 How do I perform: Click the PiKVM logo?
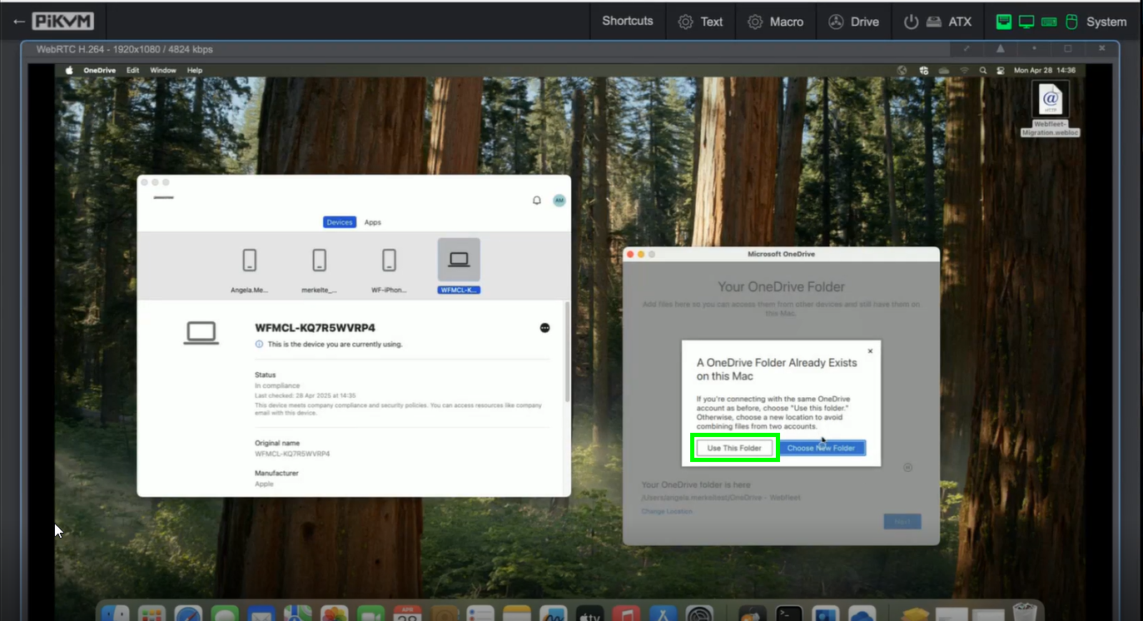coord(63,22)
